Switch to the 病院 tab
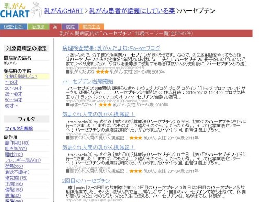This screenshot has width=274, height=202. point(70,27)
